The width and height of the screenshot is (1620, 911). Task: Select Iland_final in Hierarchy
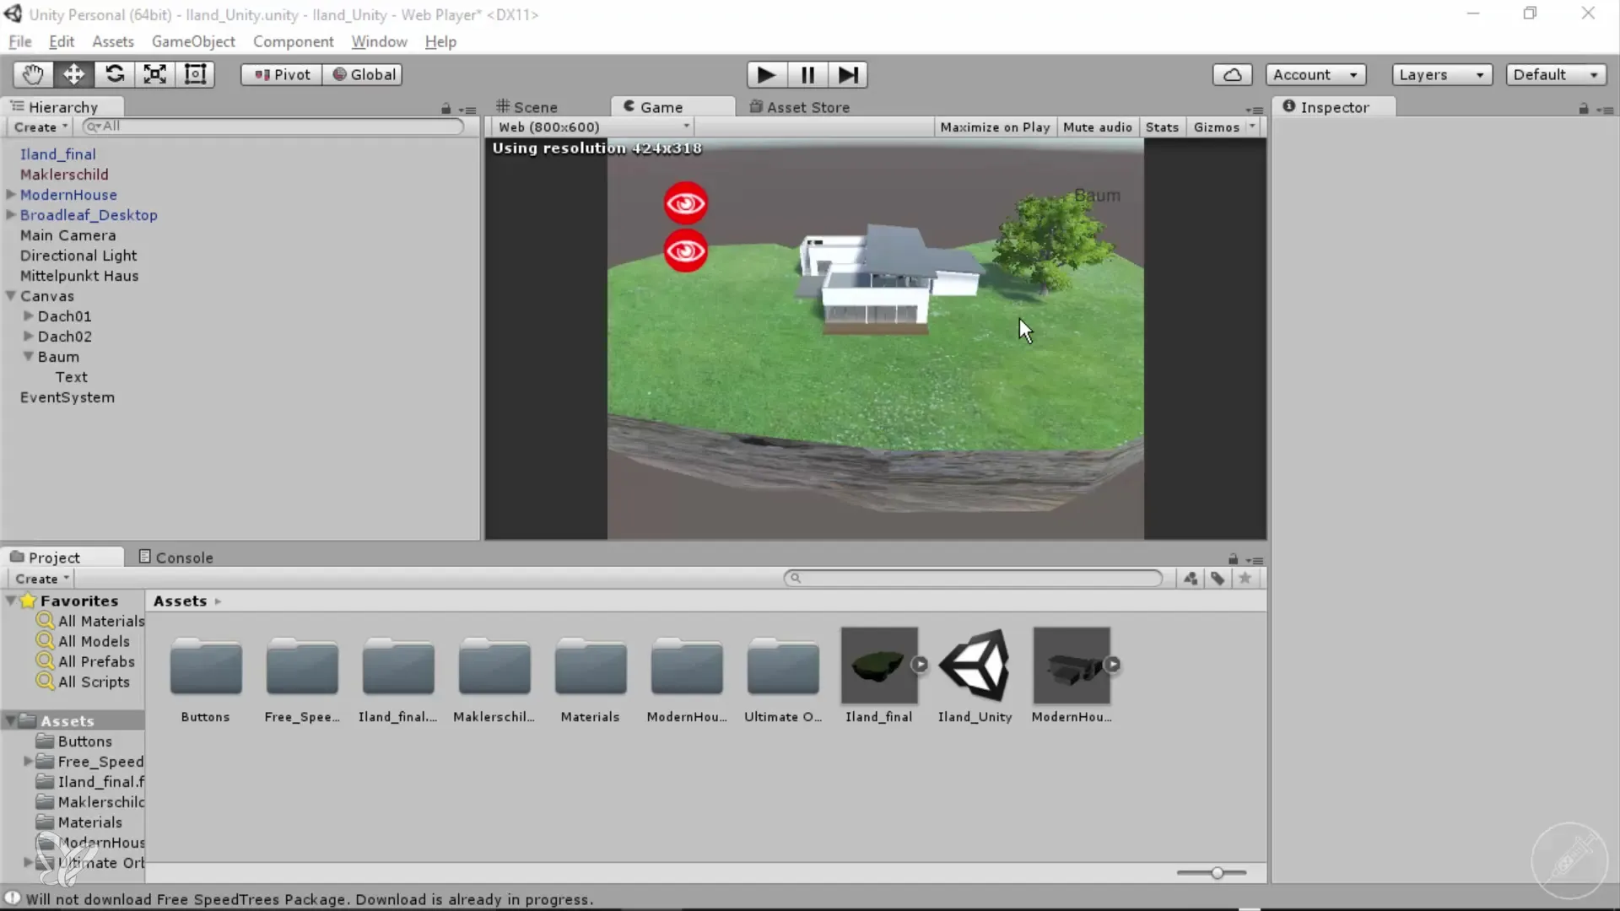[x=57, y=154]
